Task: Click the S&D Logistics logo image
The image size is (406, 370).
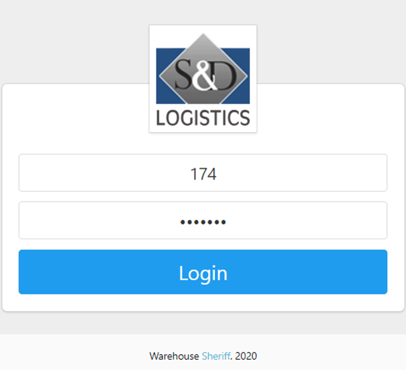Action: point(203,79)
